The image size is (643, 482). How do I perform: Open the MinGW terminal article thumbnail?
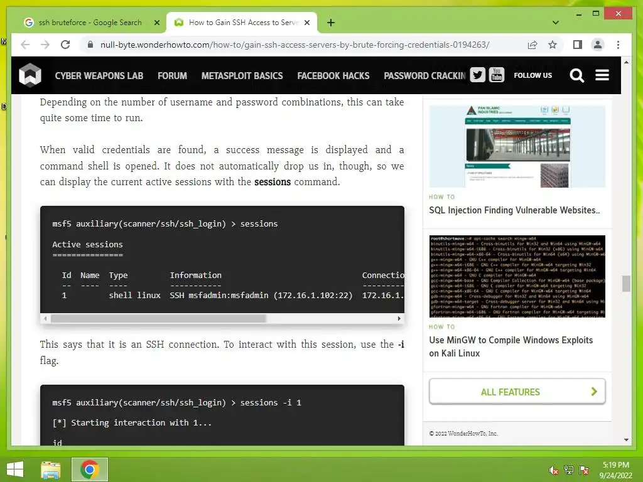tap(517, 276)
